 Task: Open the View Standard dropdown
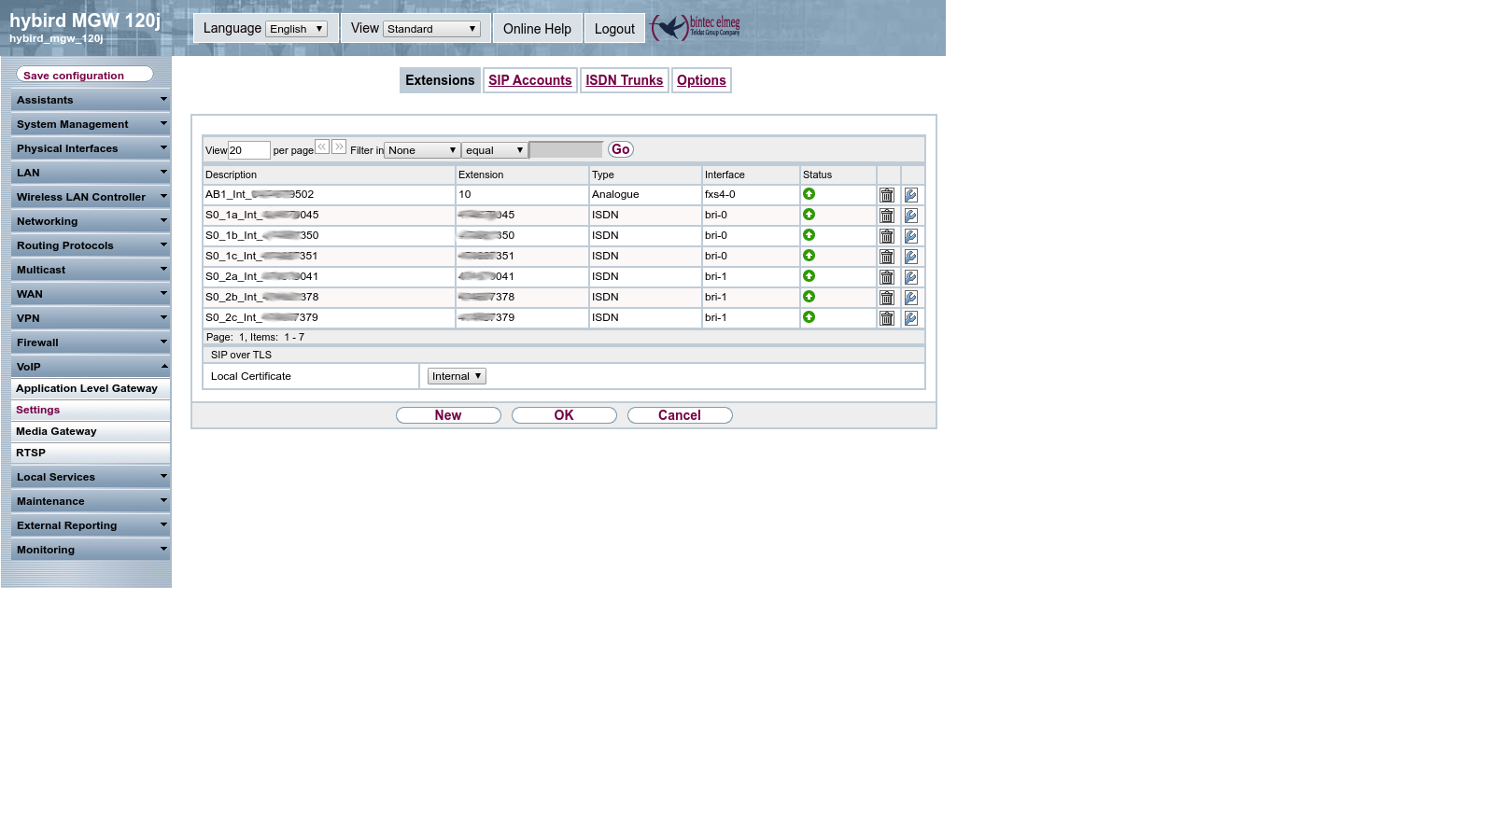tap(431, 29)
